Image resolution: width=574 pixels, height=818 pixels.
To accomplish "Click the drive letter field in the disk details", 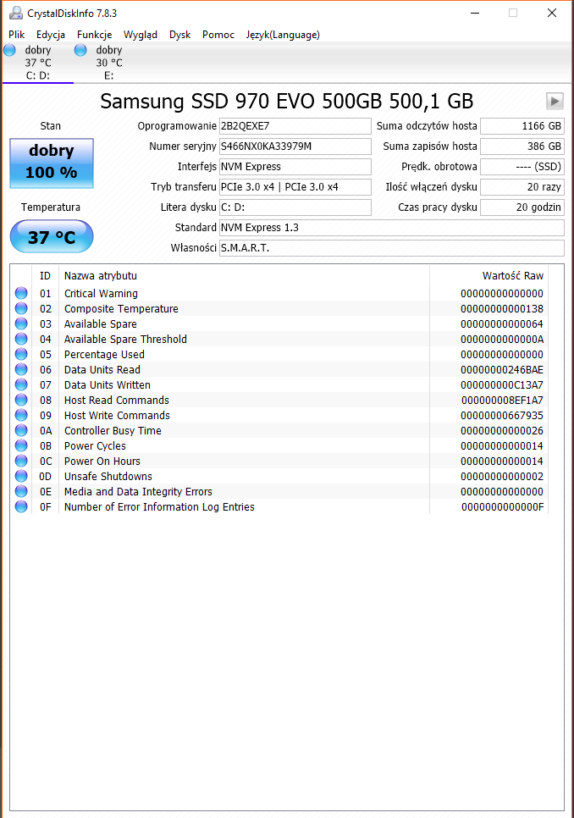I will click(295, 207).
